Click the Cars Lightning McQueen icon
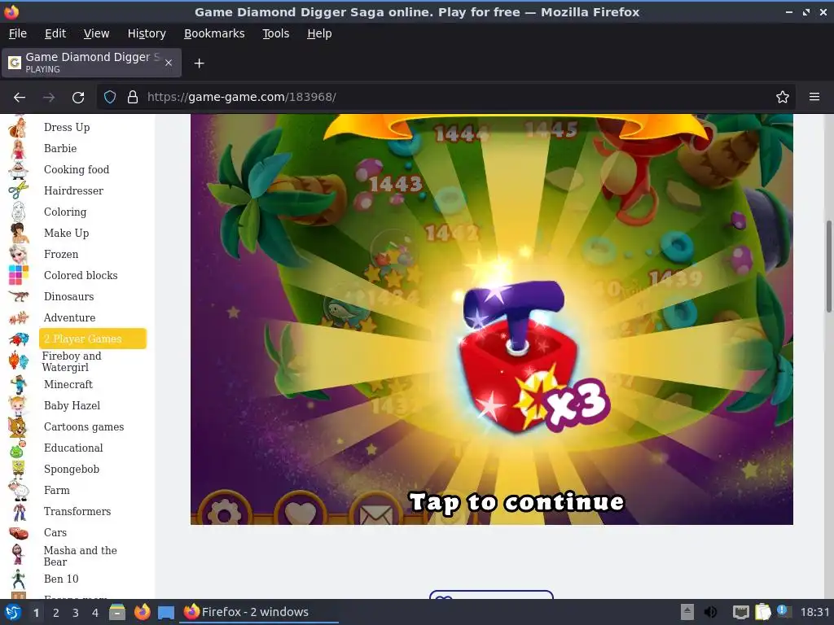Viewport: 834px width, 625px height. (x=18, y=532)
